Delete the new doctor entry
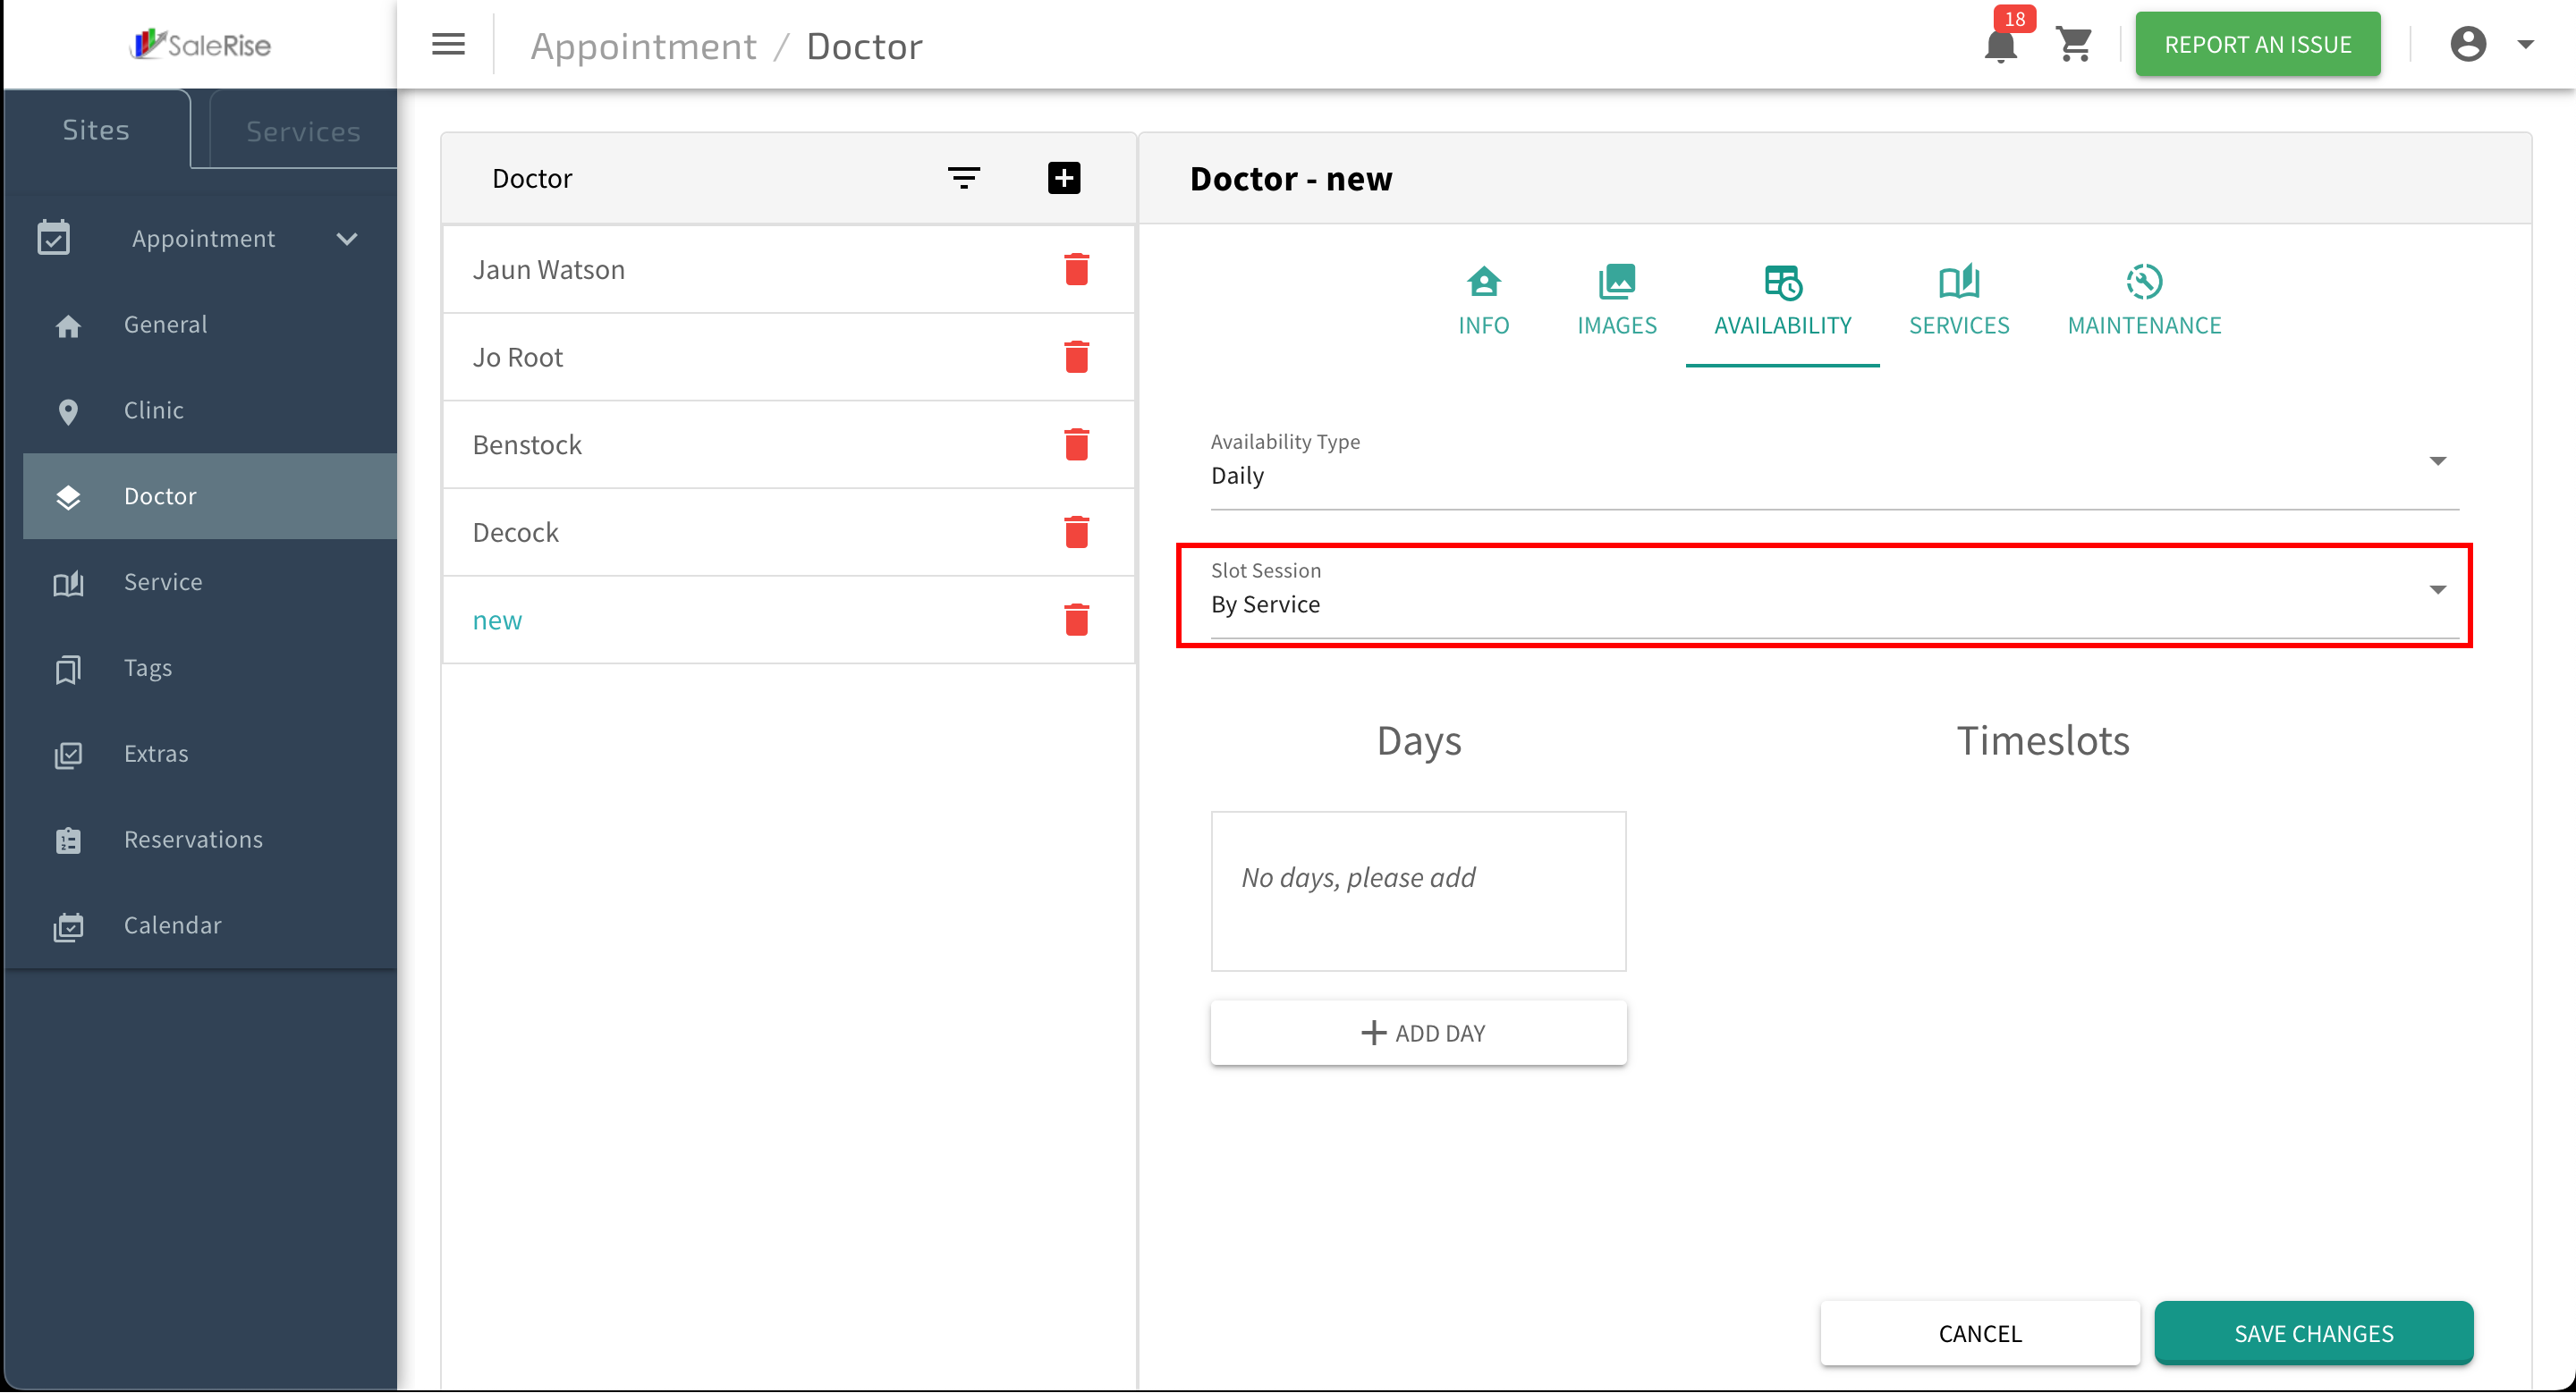The height and width of the screenshot is (1393, 2576). [1076, 621]
